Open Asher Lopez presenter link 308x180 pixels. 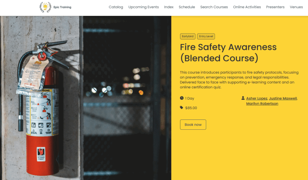point(257,99)
